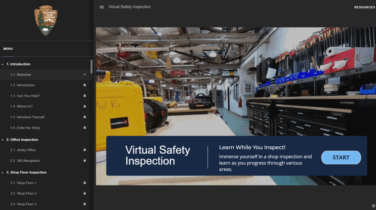Collapse the 3. Shop Floor Inspection arrow

pos(3,173)
